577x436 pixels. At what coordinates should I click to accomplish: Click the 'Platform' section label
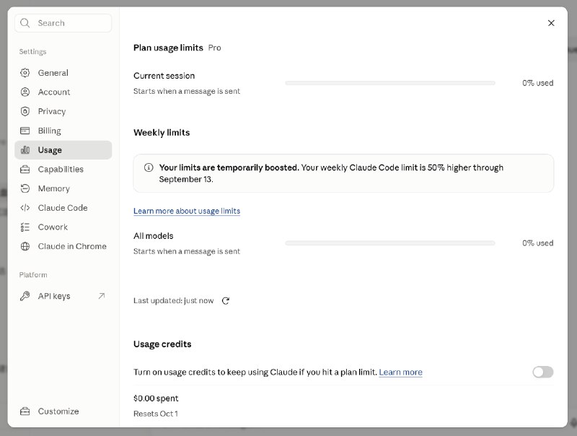[33, 275]
